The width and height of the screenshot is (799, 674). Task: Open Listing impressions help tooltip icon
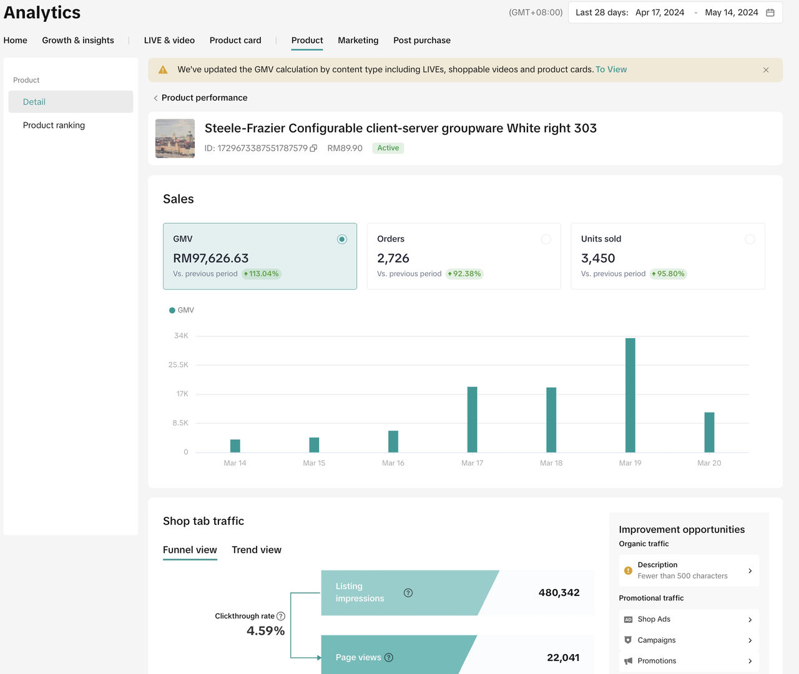(x=408, y=593)
